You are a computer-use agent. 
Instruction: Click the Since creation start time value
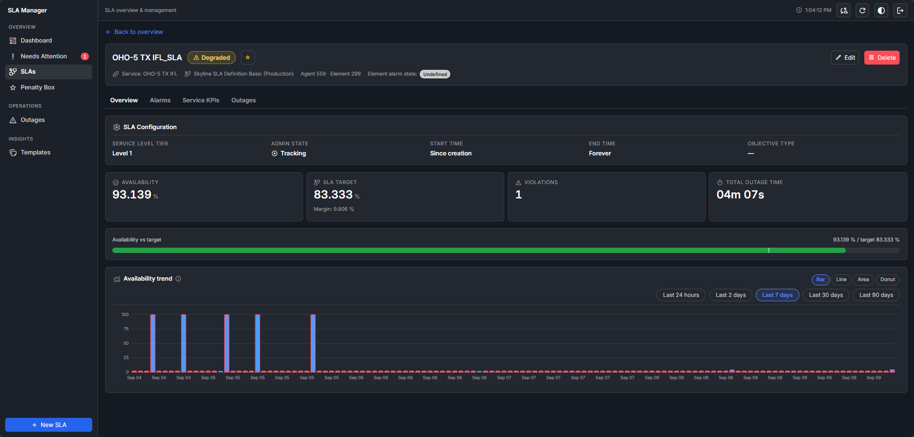click(451, 153)
